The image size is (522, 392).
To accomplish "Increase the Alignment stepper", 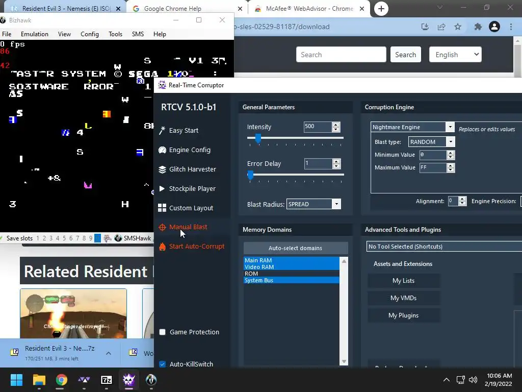I will pos(462,199).
